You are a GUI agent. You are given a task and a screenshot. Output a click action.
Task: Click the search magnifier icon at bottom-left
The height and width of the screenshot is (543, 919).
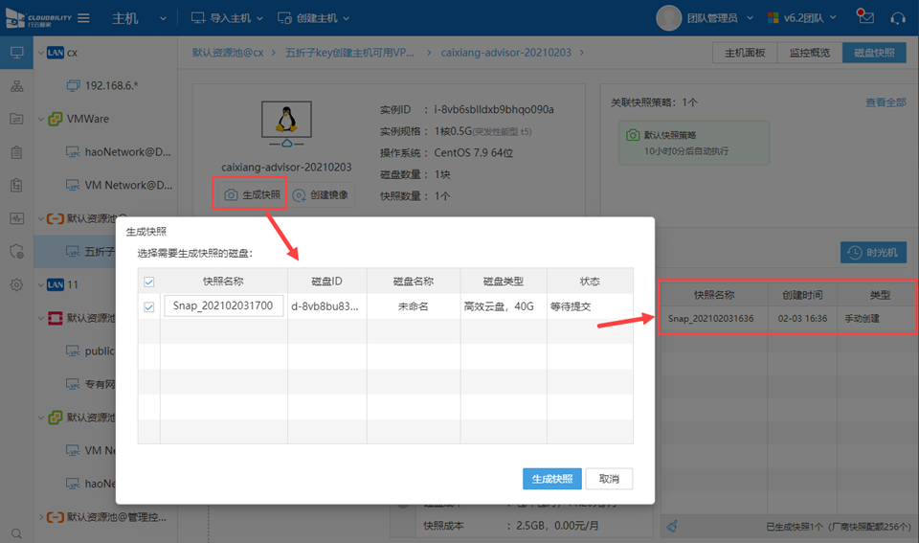tap(16, 532)
